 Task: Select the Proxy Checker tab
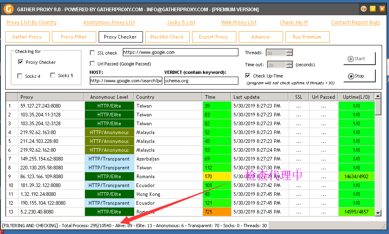(120, 37)
